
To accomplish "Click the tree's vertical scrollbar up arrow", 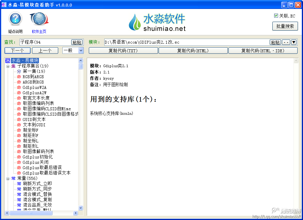I will point(81,60).
